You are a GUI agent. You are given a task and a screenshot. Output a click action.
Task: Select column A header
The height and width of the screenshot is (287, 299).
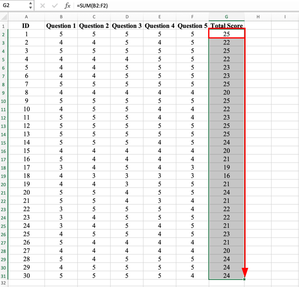(x=26, y=17)
